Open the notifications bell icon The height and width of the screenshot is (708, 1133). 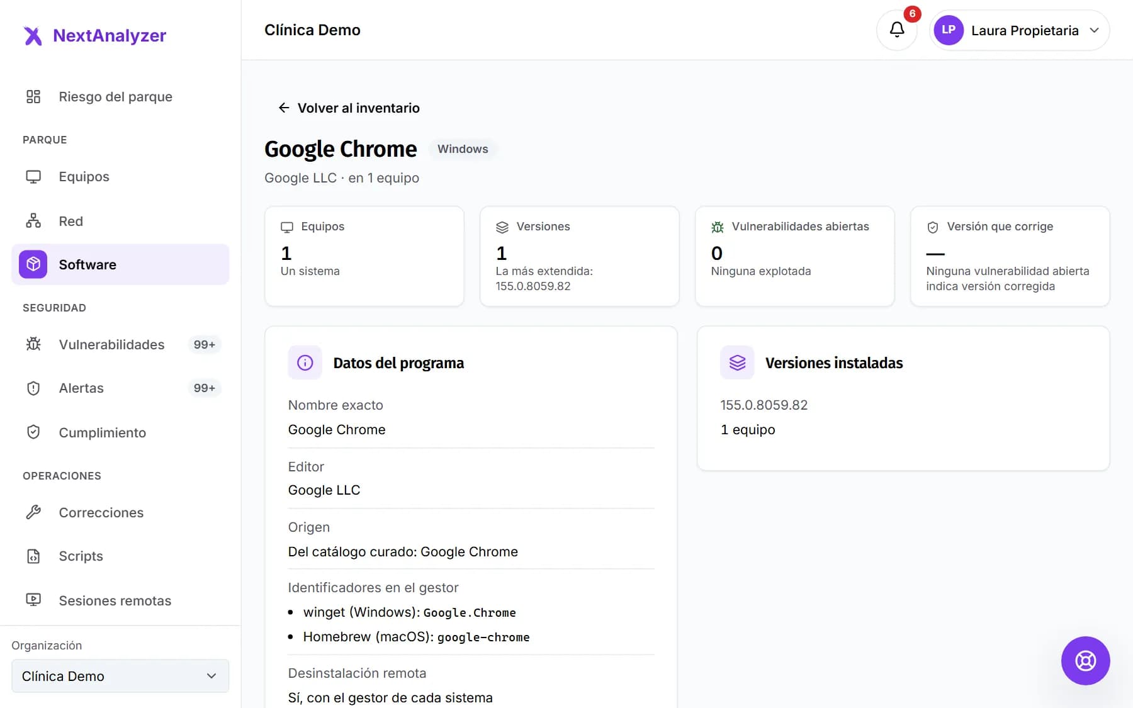897,30
